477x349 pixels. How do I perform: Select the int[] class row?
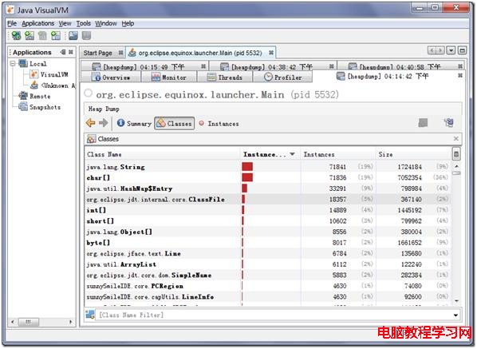[268, 210]
